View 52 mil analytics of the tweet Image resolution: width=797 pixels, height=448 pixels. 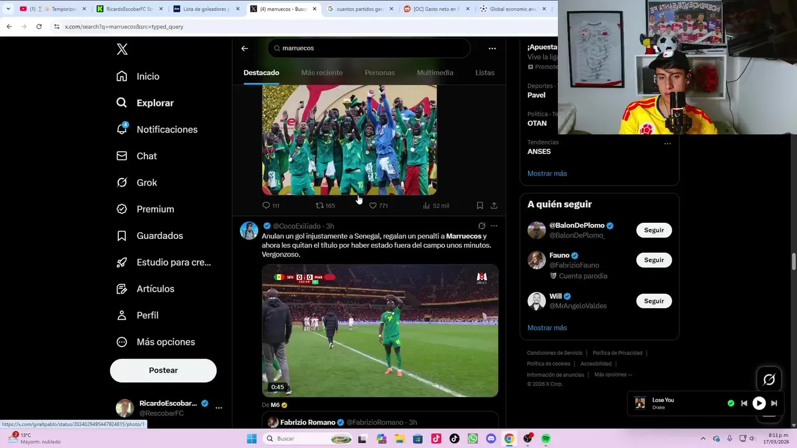(436, 205)
